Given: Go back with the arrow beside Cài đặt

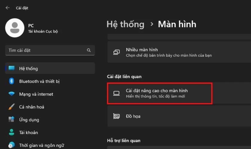Looking at the screenshot, I should [x=7, y=8].
